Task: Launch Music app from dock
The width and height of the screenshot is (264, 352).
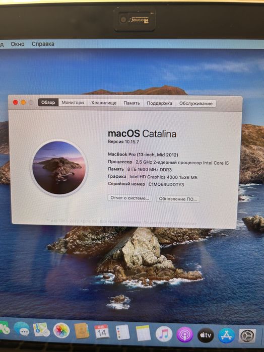Action: (164, 334)
